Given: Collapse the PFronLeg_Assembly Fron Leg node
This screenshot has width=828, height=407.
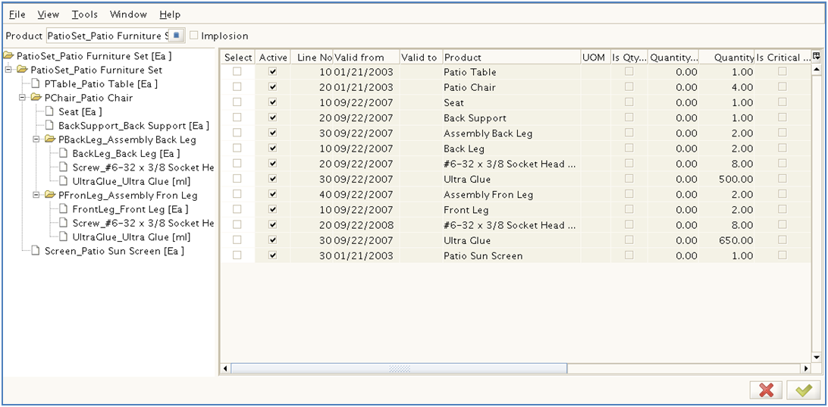Looking at the screenshot, I should point(36,196).
